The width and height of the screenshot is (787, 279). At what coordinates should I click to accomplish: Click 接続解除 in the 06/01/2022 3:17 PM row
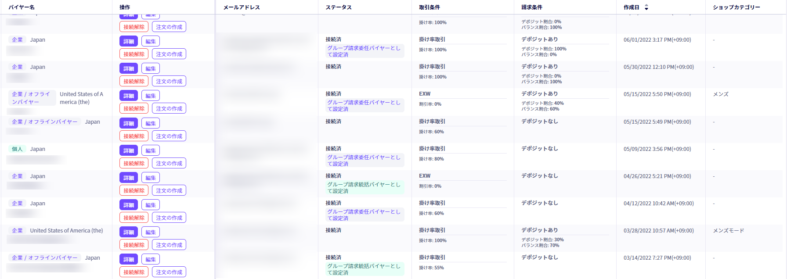(134, 54)
